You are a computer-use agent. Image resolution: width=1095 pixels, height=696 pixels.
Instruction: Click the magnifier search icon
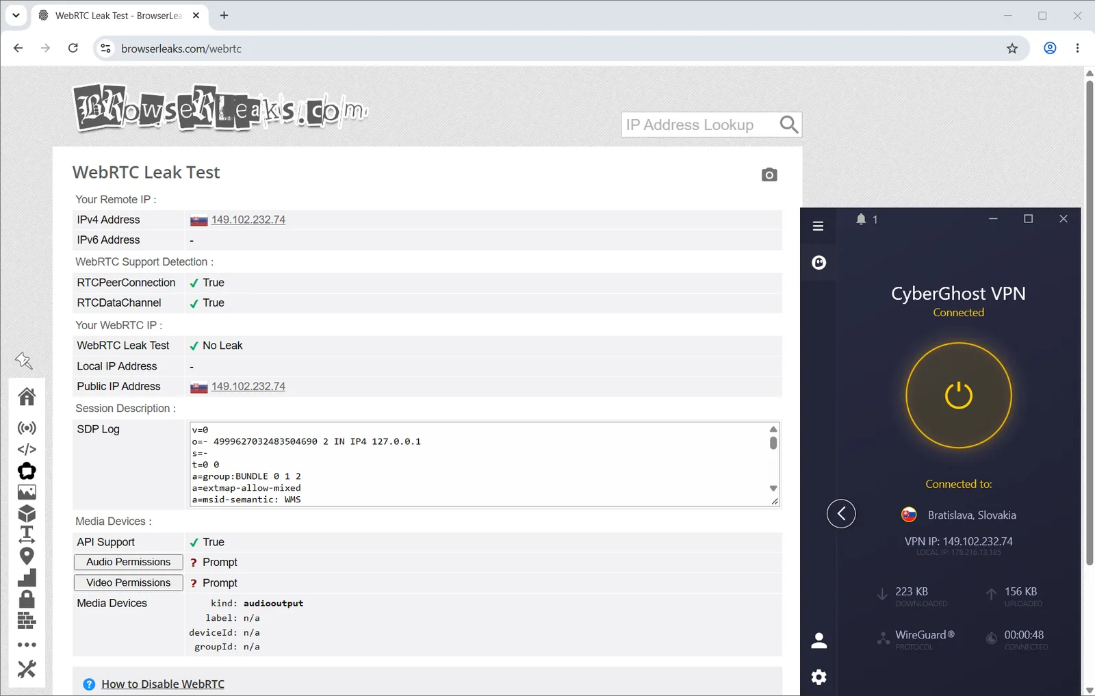click(789, 125)
